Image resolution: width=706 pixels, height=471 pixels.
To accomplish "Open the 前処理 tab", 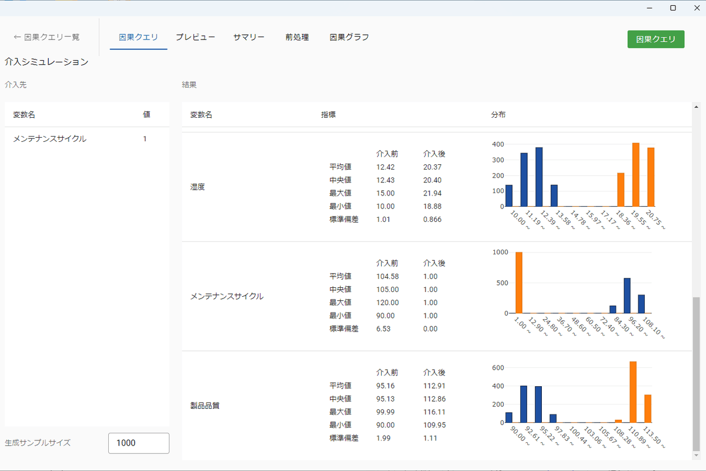I will (x=297, y=37).
